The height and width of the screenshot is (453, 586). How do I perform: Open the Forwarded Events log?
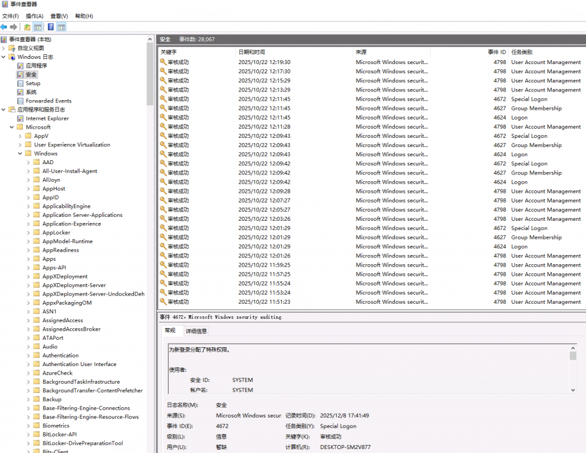(48, 101)
